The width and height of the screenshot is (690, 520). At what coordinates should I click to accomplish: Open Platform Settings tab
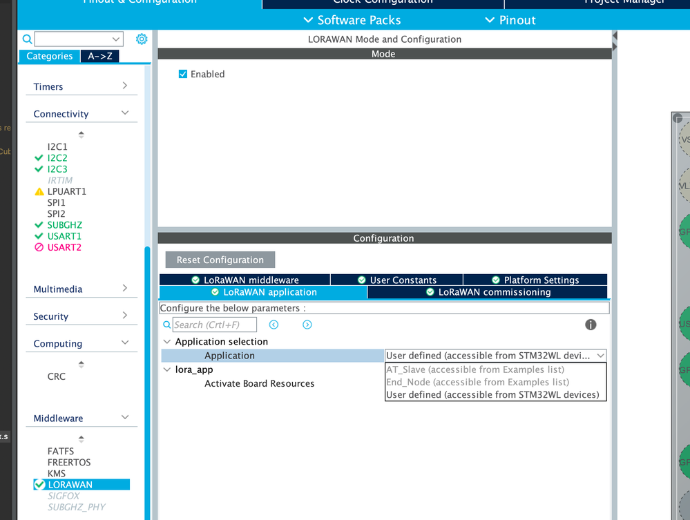[x=535, y=280]
